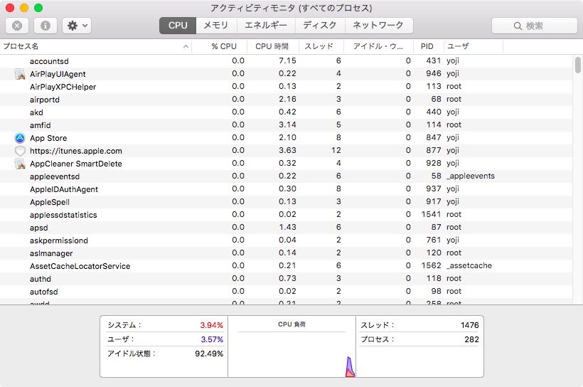583x387 pixels.
Task: Click CPU time value 7.15
Action: (287, 60)
